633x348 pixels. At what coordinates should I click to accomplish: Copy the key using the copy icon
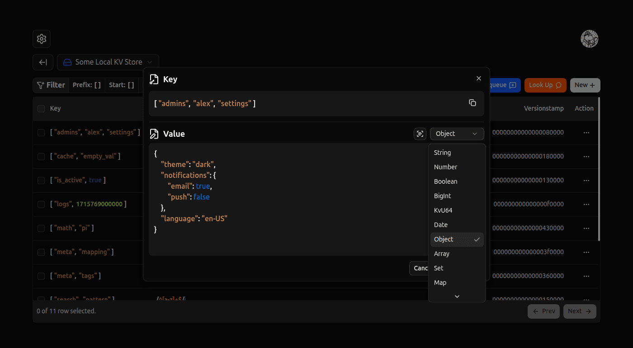pos(472,103)
